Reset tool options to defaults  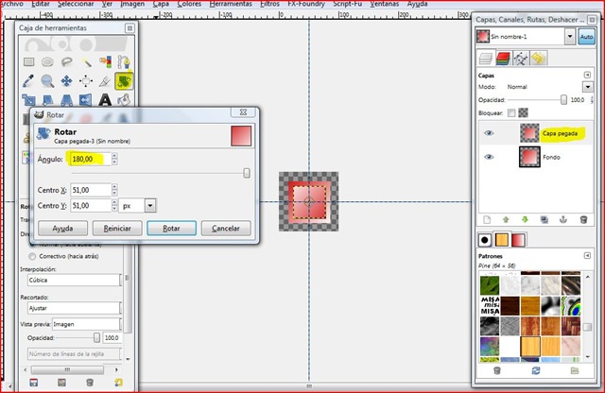click(x=118, y=383)
